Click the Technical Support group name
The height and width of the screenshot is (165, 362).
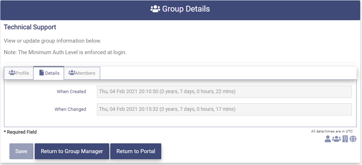(30, 27)
